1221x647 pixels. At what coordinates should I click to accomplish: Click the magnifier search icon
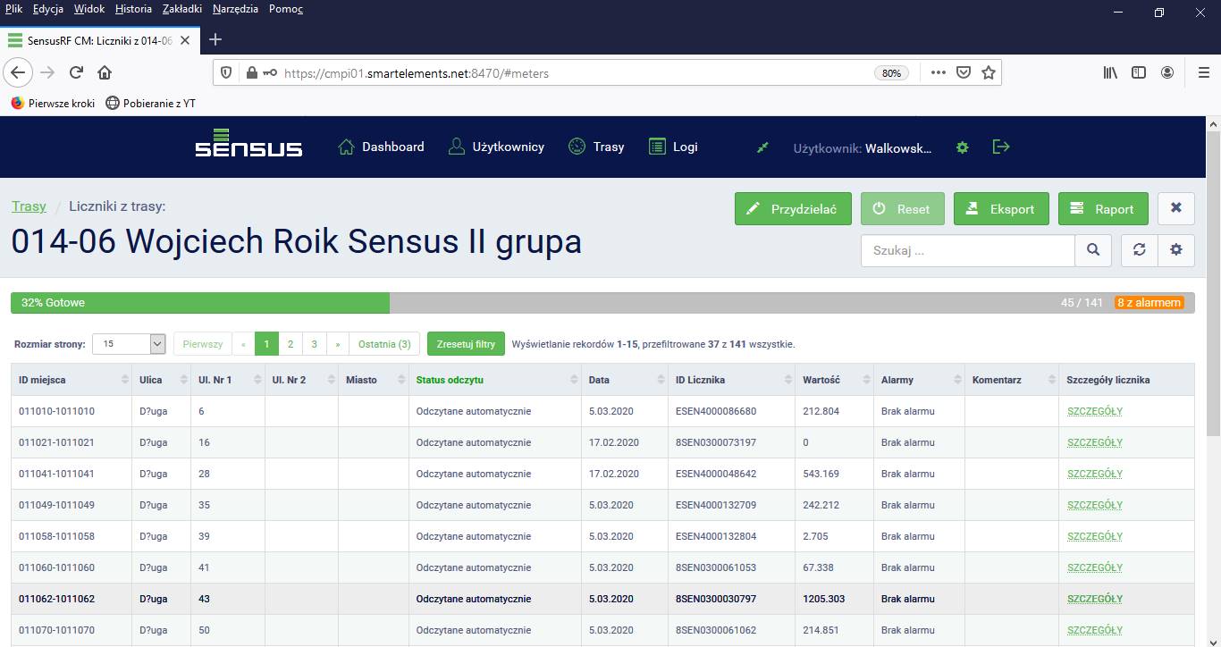1093,250
